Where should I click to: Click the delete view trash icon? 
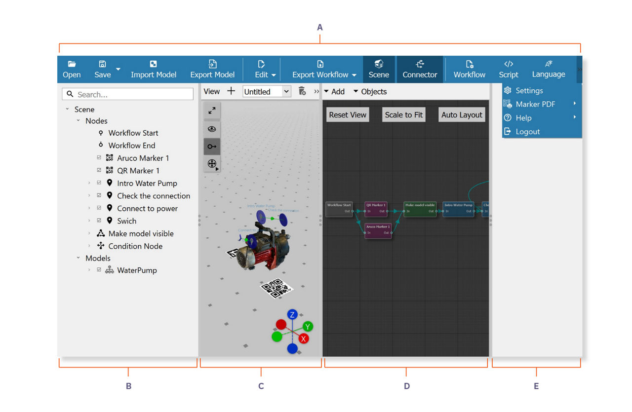(302, 91)
